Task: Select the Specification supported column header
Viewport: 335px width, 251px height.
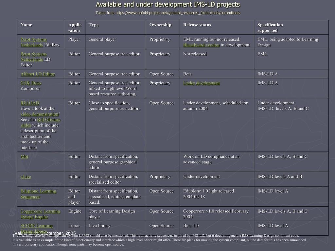Action: pyautogui.click(x=291, y=27)
